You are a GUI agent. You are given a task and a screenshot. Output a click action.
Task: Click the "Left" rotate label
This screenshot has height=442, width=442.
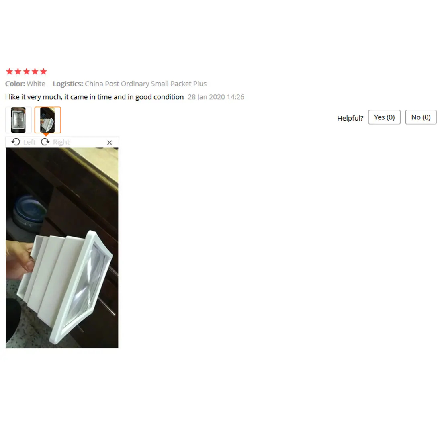point(29,142)
